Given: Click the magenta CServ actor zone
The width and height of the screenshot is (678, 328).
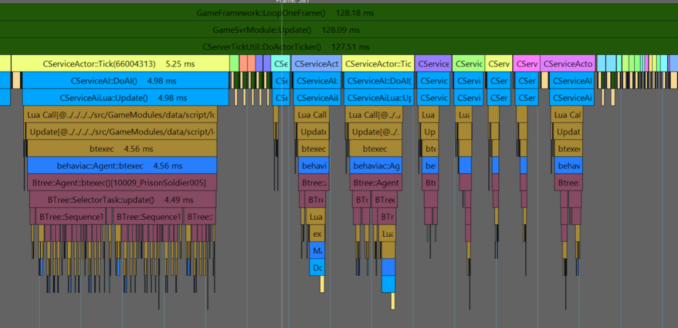Looking at the screenshot, I should [x=526, y=63].
